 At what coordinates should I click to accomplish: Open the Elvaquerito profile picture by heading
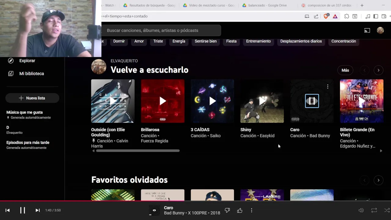(99, 67)
